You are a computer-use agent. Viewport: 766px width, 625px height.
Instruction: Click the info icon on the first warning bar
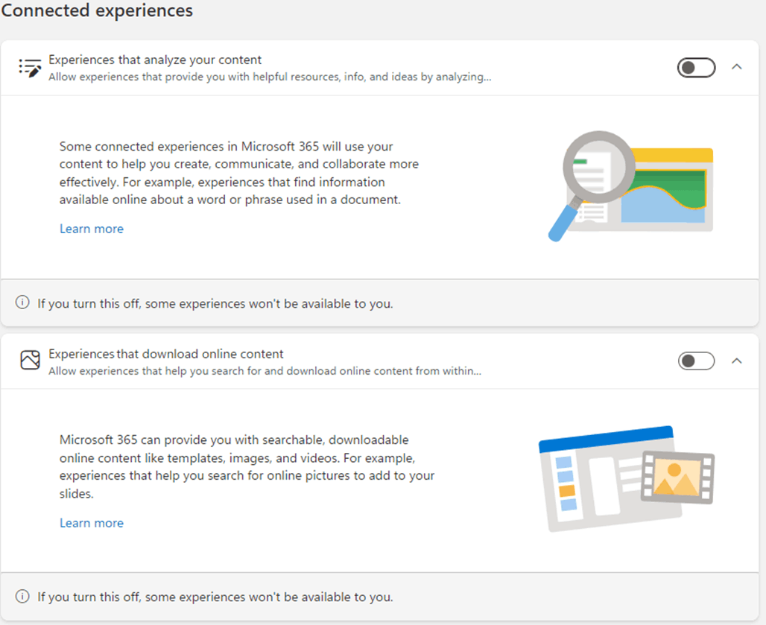coord(22,302)
